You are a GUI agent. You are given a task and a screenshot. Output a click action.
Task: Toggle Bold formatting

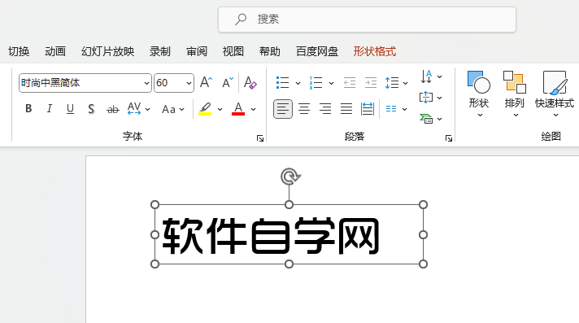point(28,109)
